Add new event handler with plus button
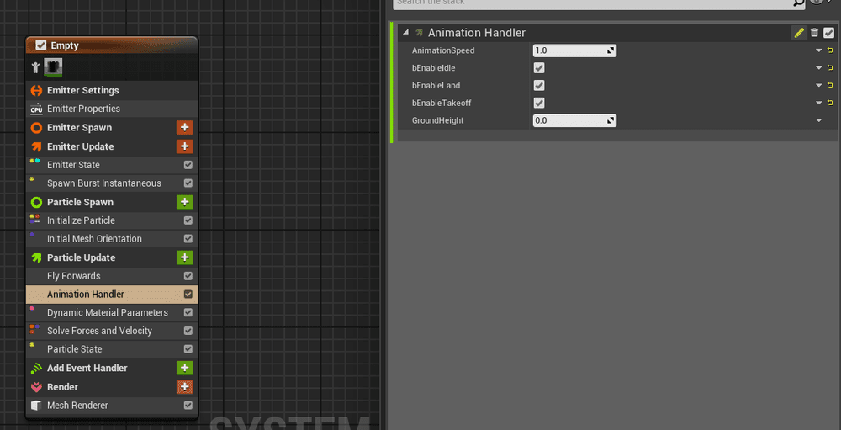This screenshot has width=841, height=430. pyautogui.click(x=184, y=369)
